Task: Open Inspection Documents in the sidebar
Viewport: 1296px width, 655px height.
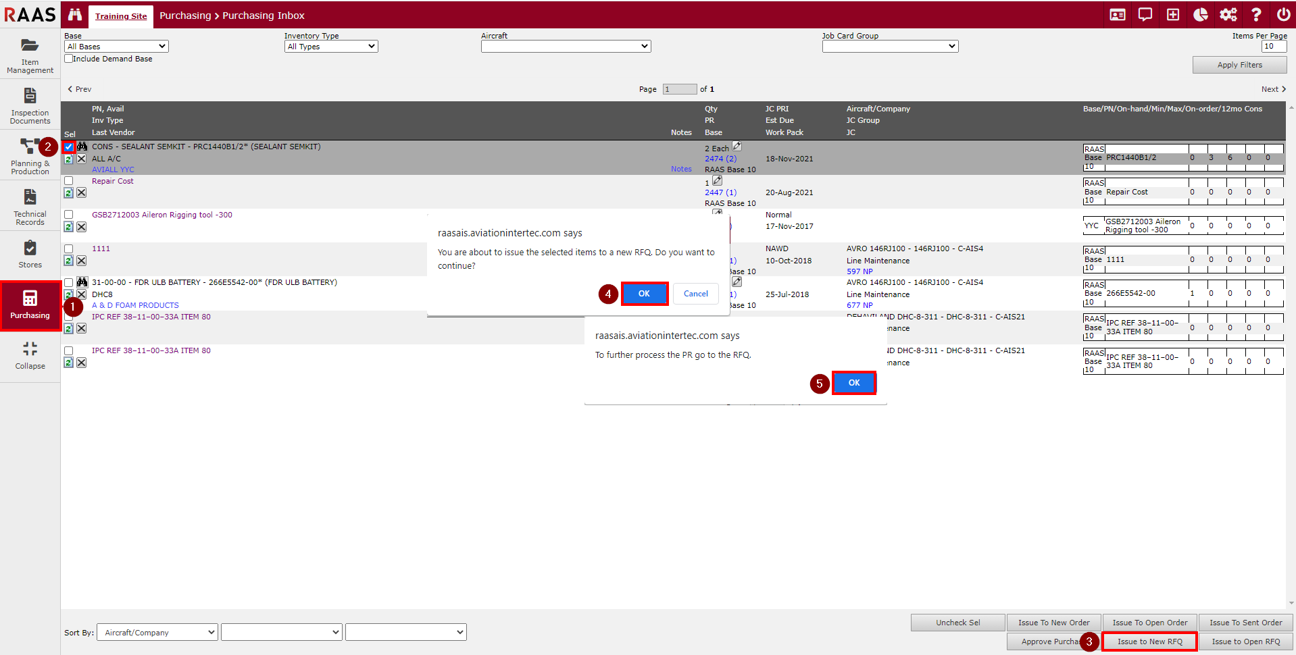Action: click(30, 105)
